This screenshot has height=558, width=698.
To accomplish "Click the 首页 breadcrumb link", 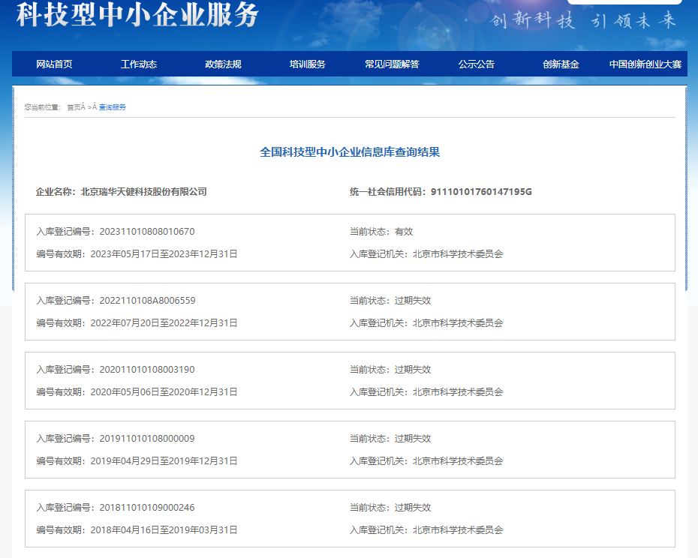I will [x=74, y=107].
